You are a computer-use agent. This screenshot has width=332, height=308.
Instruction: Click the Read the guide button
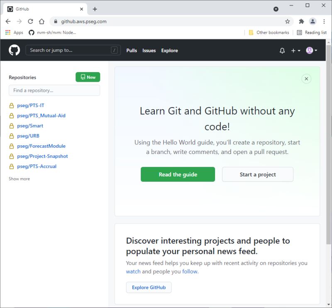pos(178,174)
